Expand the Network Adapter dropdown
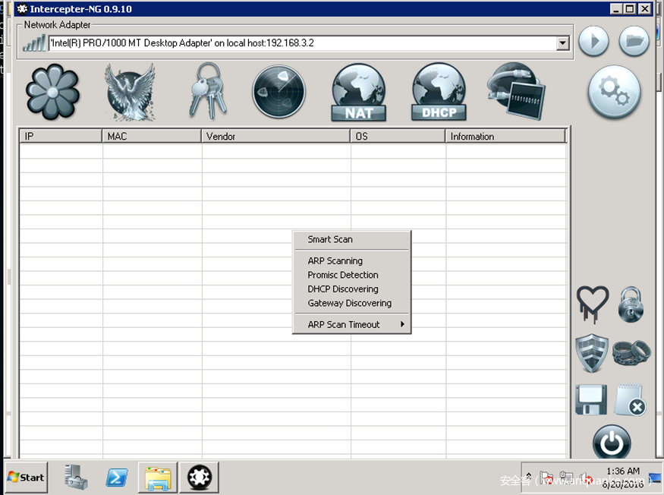 pyautogui.click(x=562, y=44)
